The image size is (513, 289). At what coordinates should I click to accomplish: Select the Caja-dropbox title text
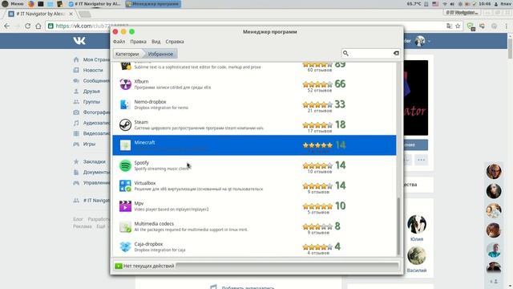[148, 244]
